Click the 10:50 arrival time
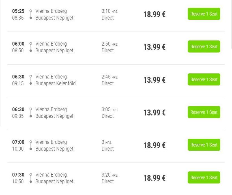The height and width of the screenshot is (195, 232). tap(18, 181)
